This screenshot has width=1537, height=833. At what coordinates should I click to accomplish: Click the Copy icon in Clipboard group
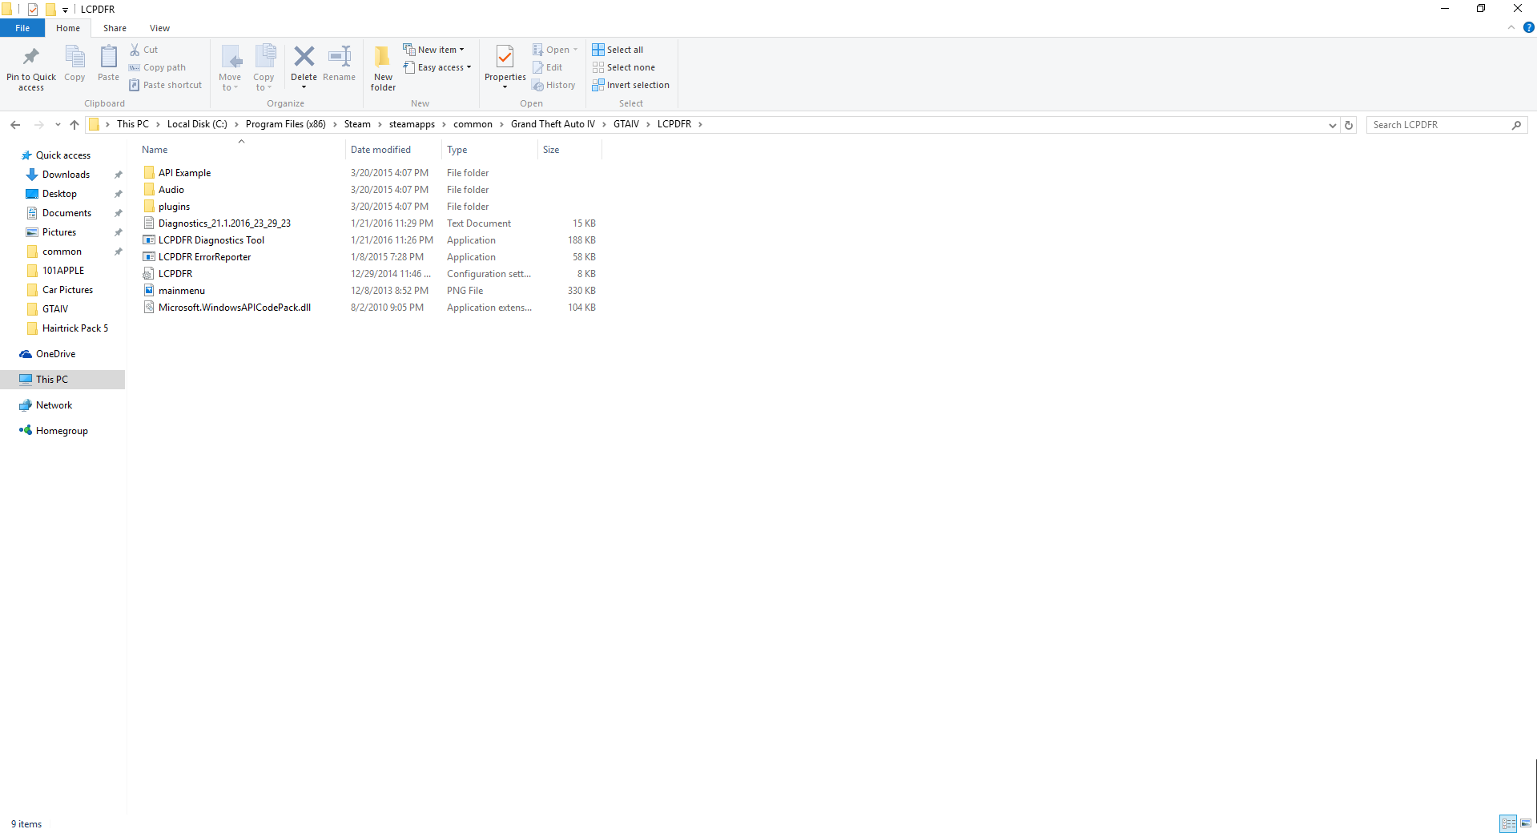tap(74, 57)
